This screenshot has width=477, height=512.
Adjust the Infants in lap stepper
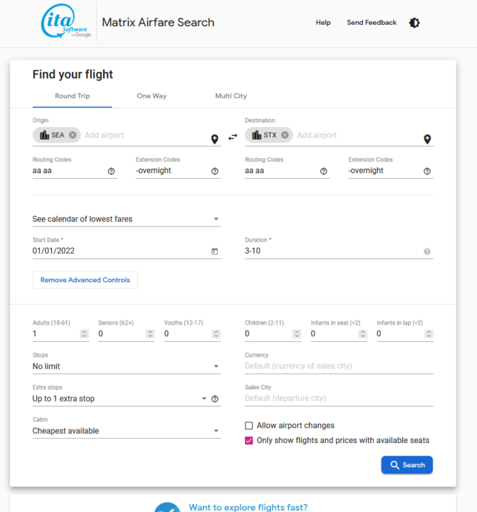tap(429, 334)
